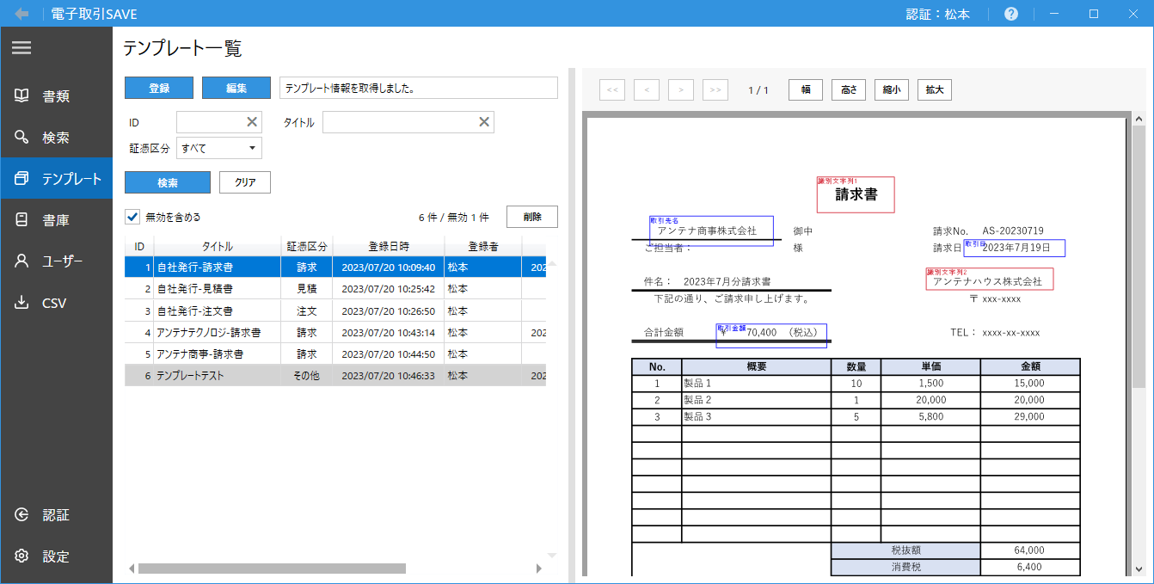
Task: Click the タイトル input field
Action: point(400,122)
